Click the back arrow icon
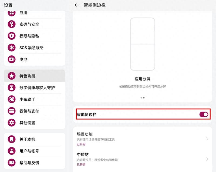This screenshot has width=216, height=172. [77, 5]
